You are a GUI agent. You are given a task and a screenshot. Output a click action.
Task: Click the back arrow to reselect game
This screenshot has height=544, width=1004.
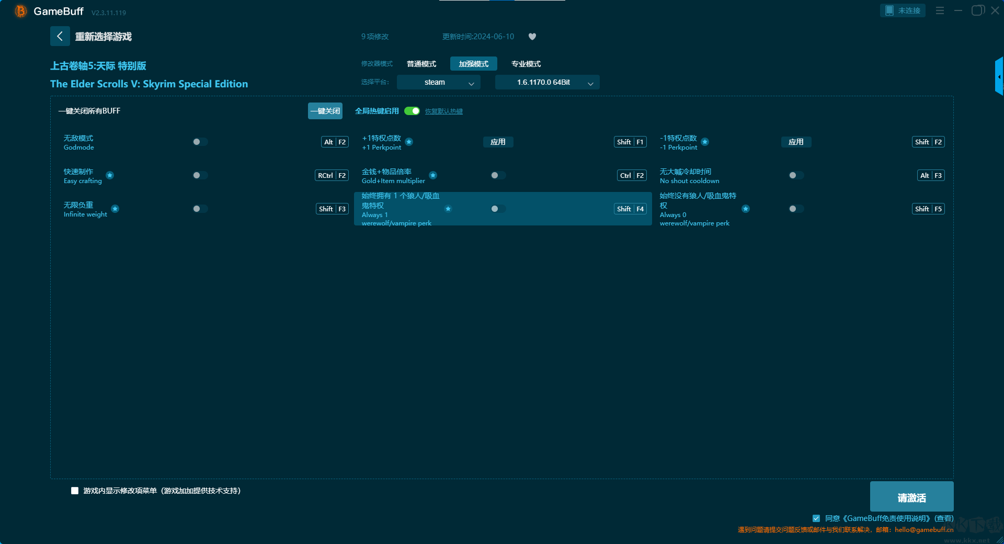[x=60, y=36]
